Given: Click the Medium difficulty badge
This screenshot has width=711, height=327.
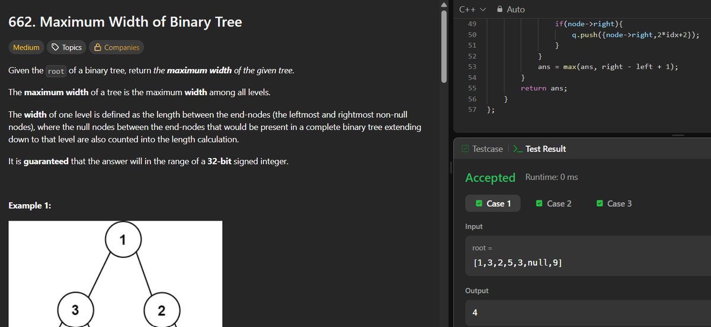Looking at the screenshot, I should (x=26, y=47).
